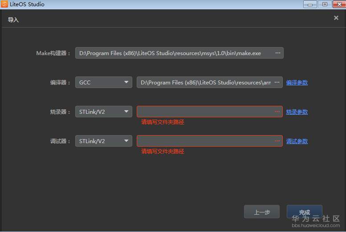Click the 烧录器 label
This screenshot has width=346, height=232.
click(60, 112)
